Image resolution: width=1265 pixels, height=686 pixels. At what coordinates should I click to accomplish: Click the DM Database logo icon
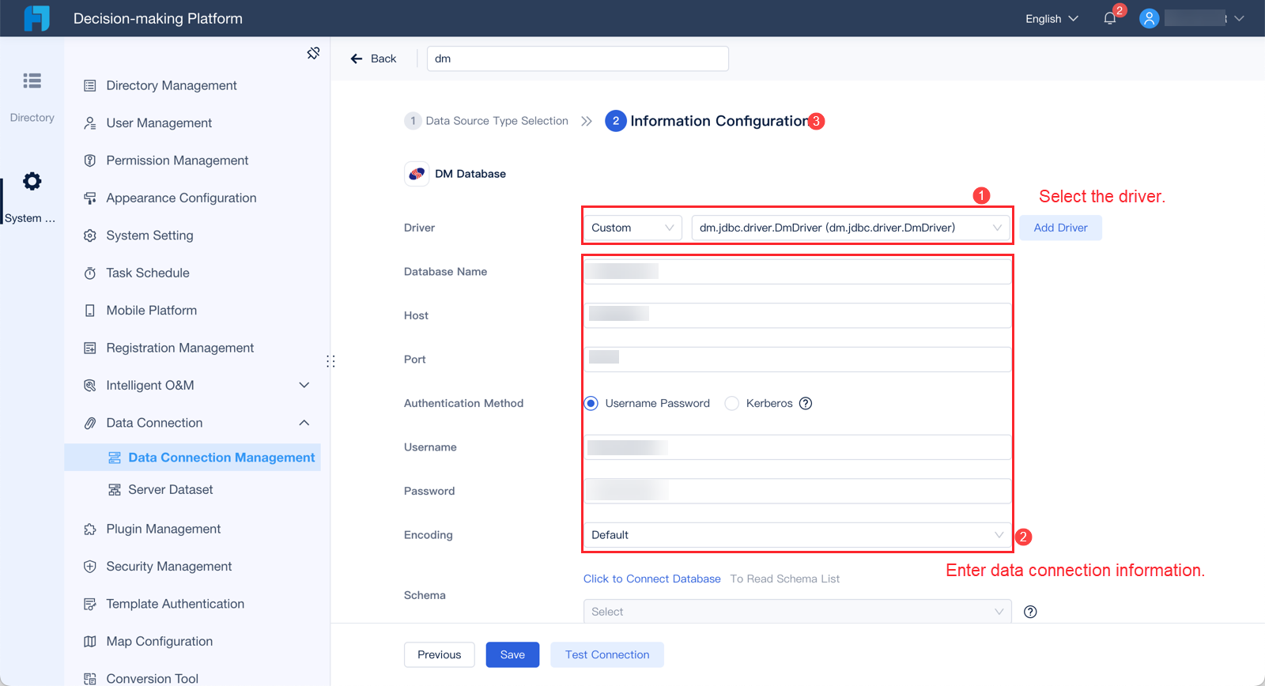[x=417, y=174]
